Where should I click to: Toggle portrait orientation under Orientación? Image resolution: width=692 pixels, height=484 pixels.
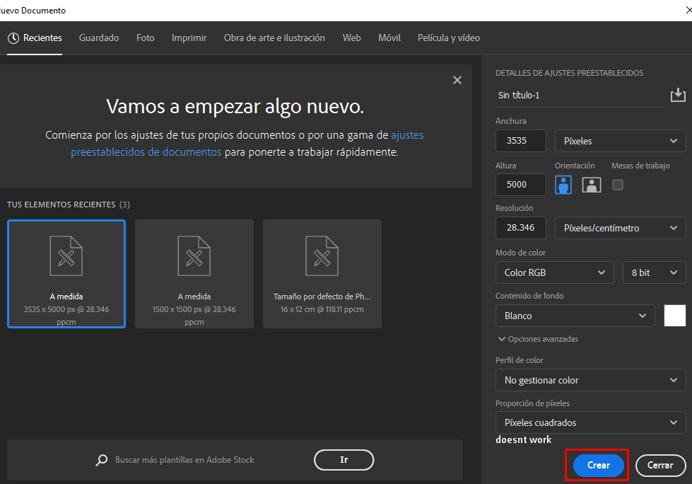pyautogui.click(x=562, y=184)
